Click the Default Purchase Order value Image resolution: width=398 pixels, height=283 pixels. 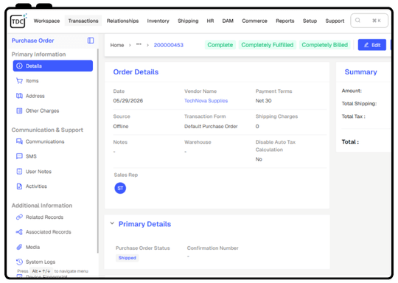tap(211, 127)
